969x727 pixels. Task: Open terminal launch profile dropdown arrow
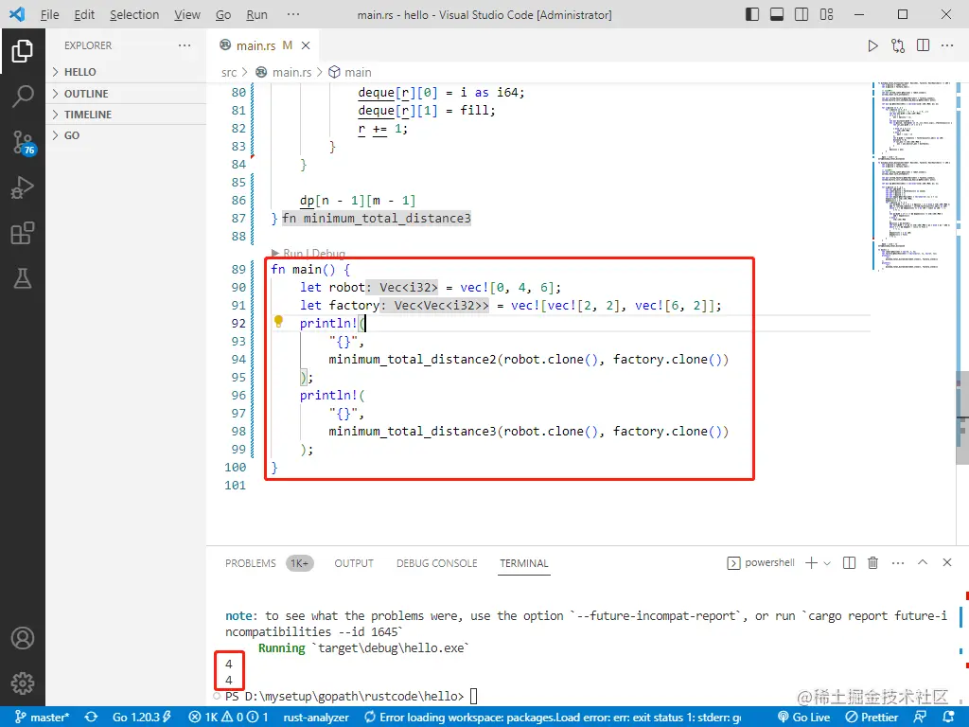coord(827,563)
